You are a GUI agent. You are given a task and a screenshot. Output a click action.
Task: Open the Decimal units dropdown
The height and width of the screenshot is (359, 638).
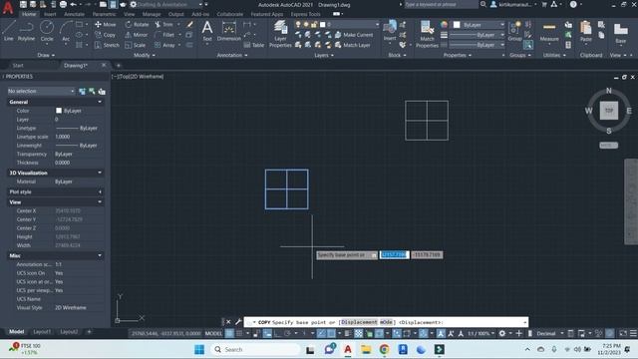[549, 333]
